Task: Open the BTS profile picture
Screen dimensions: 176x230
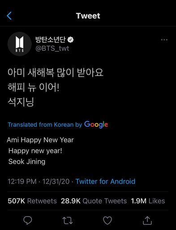Action: [20, 44]
